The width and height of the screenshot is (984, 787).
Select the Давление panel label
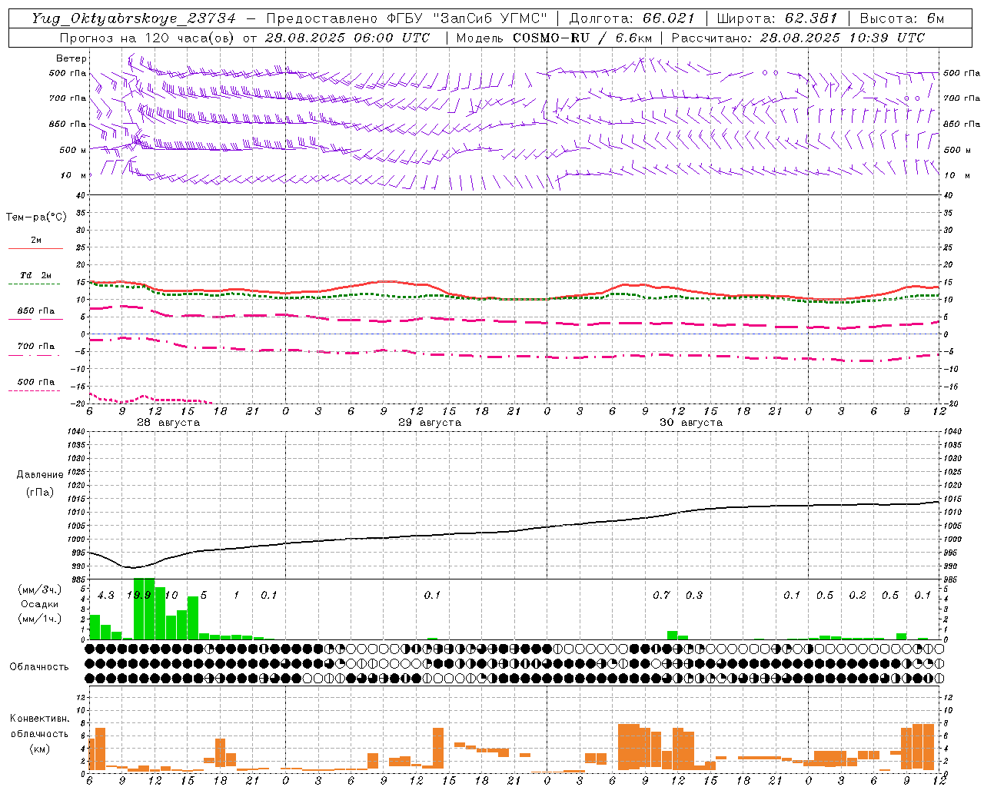[39, 475]
